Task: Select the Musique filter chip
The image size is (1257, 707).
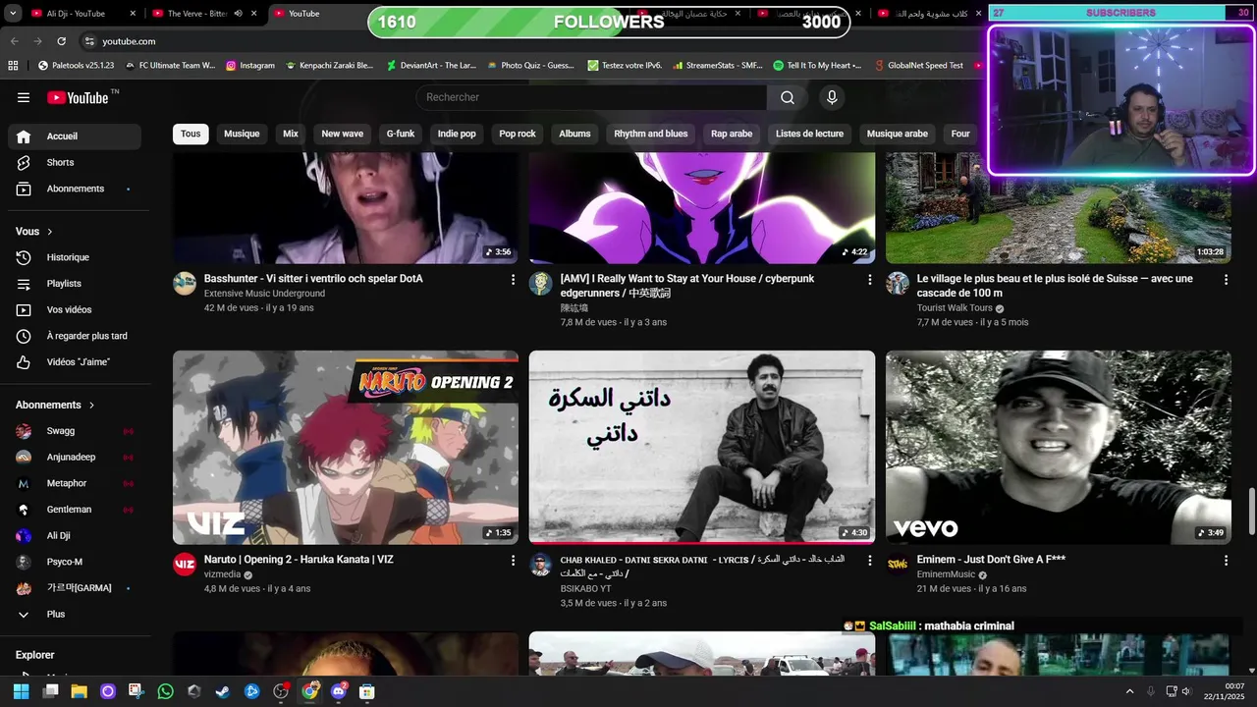Action: click(242, 134)
